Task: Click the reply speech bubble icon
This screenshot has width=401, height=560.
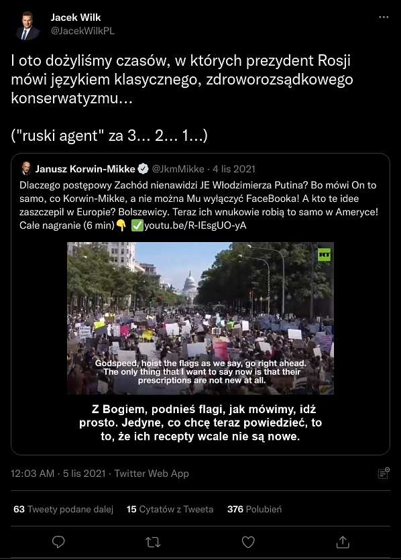Action: (x=58, y=542)
